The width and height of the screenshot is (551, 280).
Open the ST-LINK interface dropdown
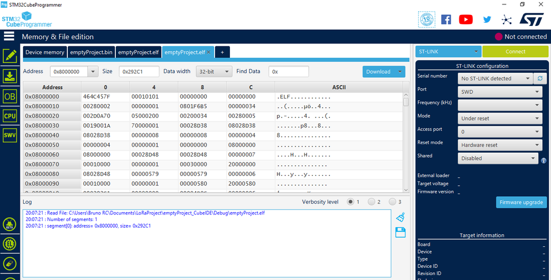pyautogui.click(x=448, y=52)
